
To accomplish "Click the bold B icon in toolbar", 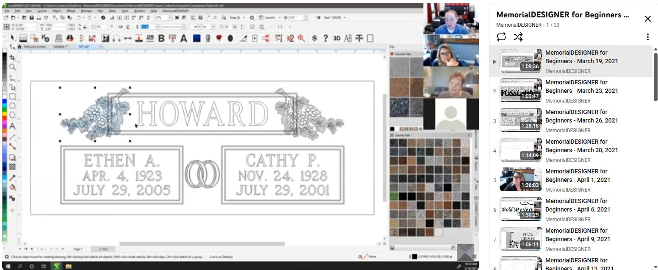I will pyautogui.click(x=161, y=38).
